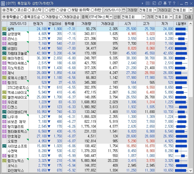Click the scrollbar down arrow
The height and width of the screenshot is (174, 194).
190,170
